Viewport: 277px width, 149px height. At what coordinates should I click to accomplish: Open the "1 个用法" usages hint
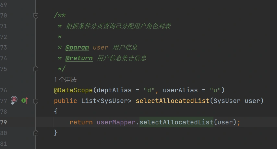tap(65, 79)
